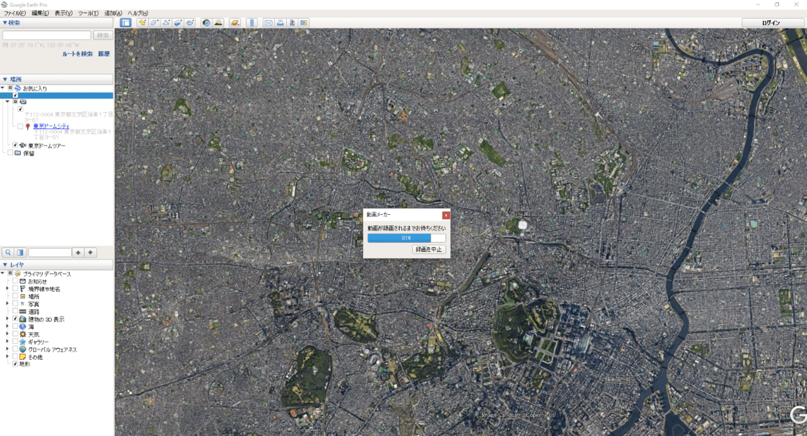Toggle the sidebar visibility
The height and width of the screenshot is (436, 807).
125,22
